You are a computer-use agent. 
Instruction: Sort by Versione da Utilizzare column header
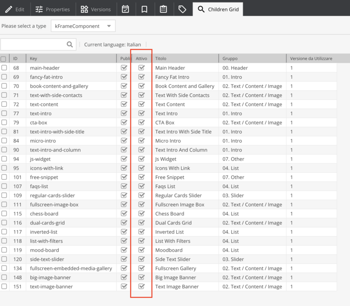coord(311,58)
